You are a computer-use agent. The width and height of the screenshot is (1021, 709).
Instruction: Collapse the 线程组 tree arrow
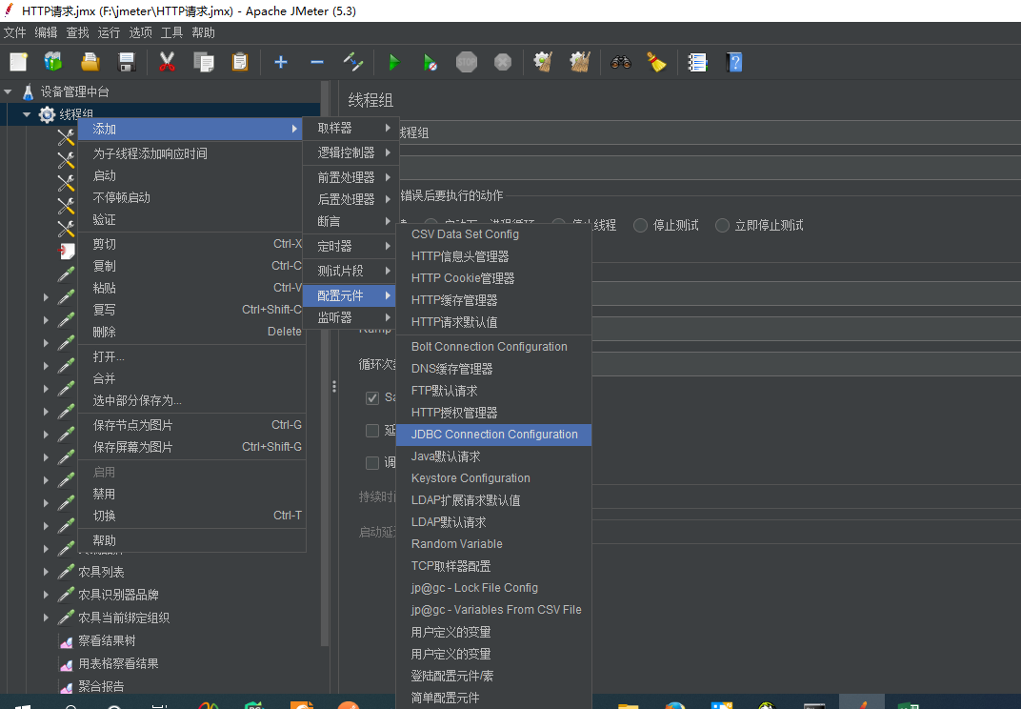point(26,114)
